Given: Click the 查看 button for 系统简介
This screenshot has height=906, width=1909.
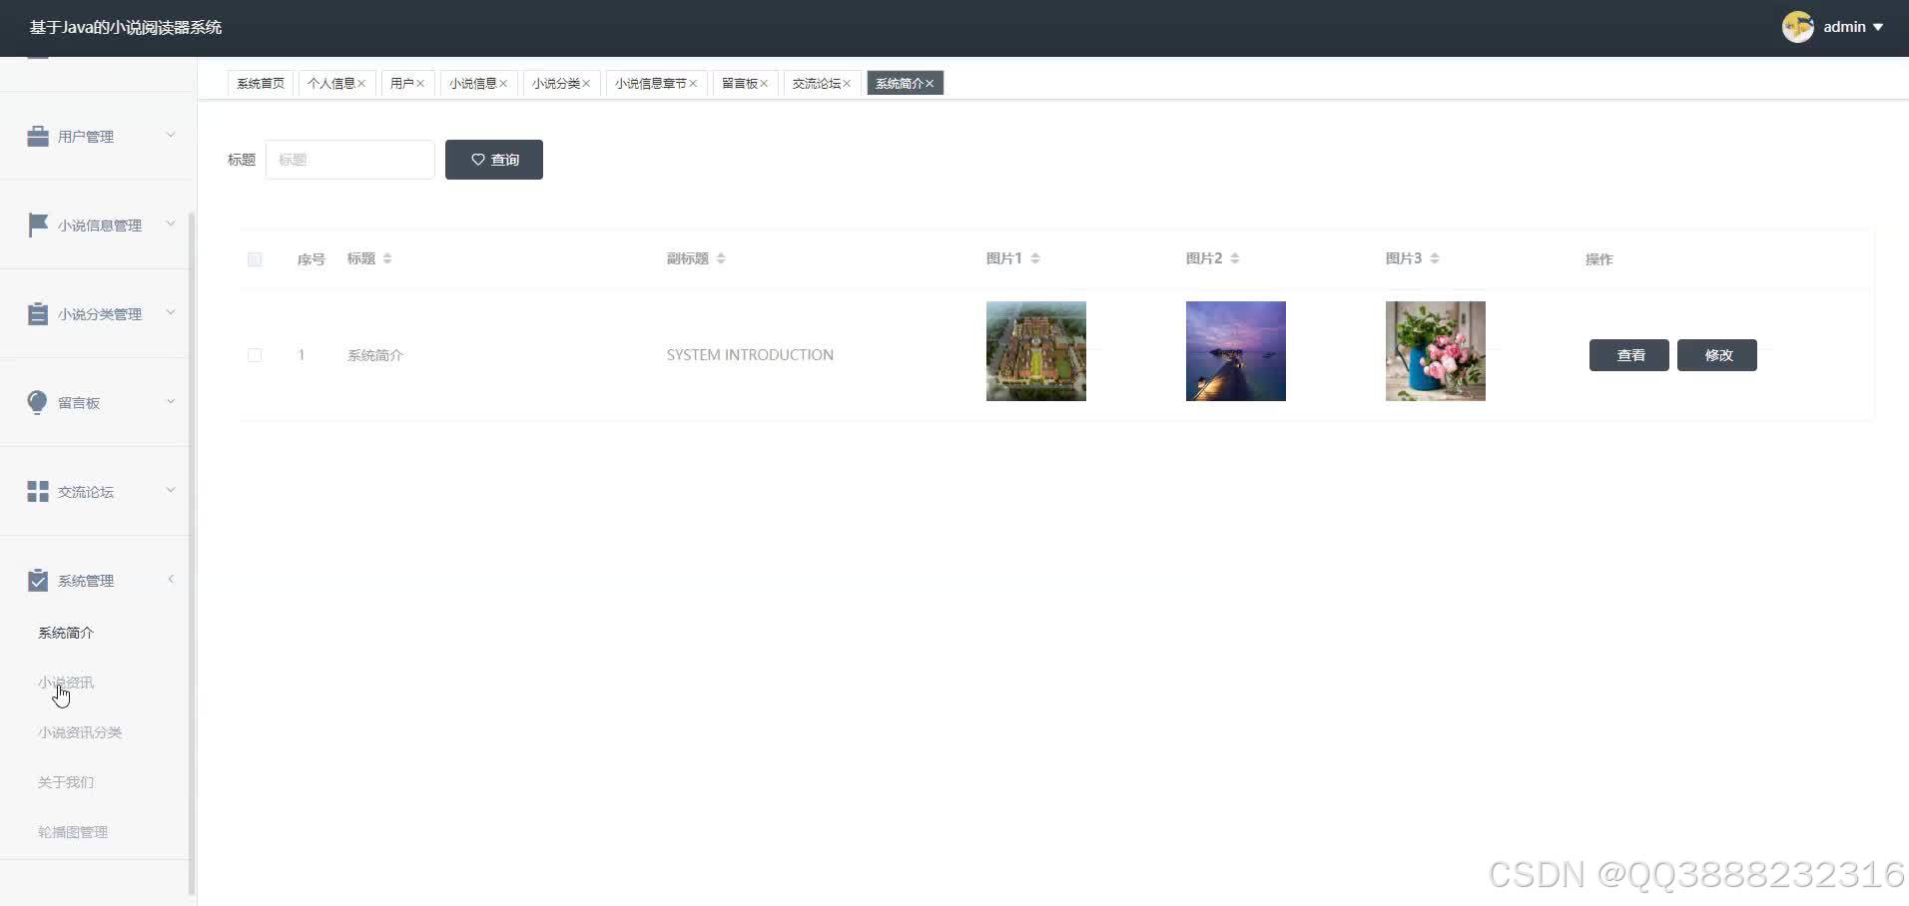Looking at the screenshot, I should (x=1629, y=355).
